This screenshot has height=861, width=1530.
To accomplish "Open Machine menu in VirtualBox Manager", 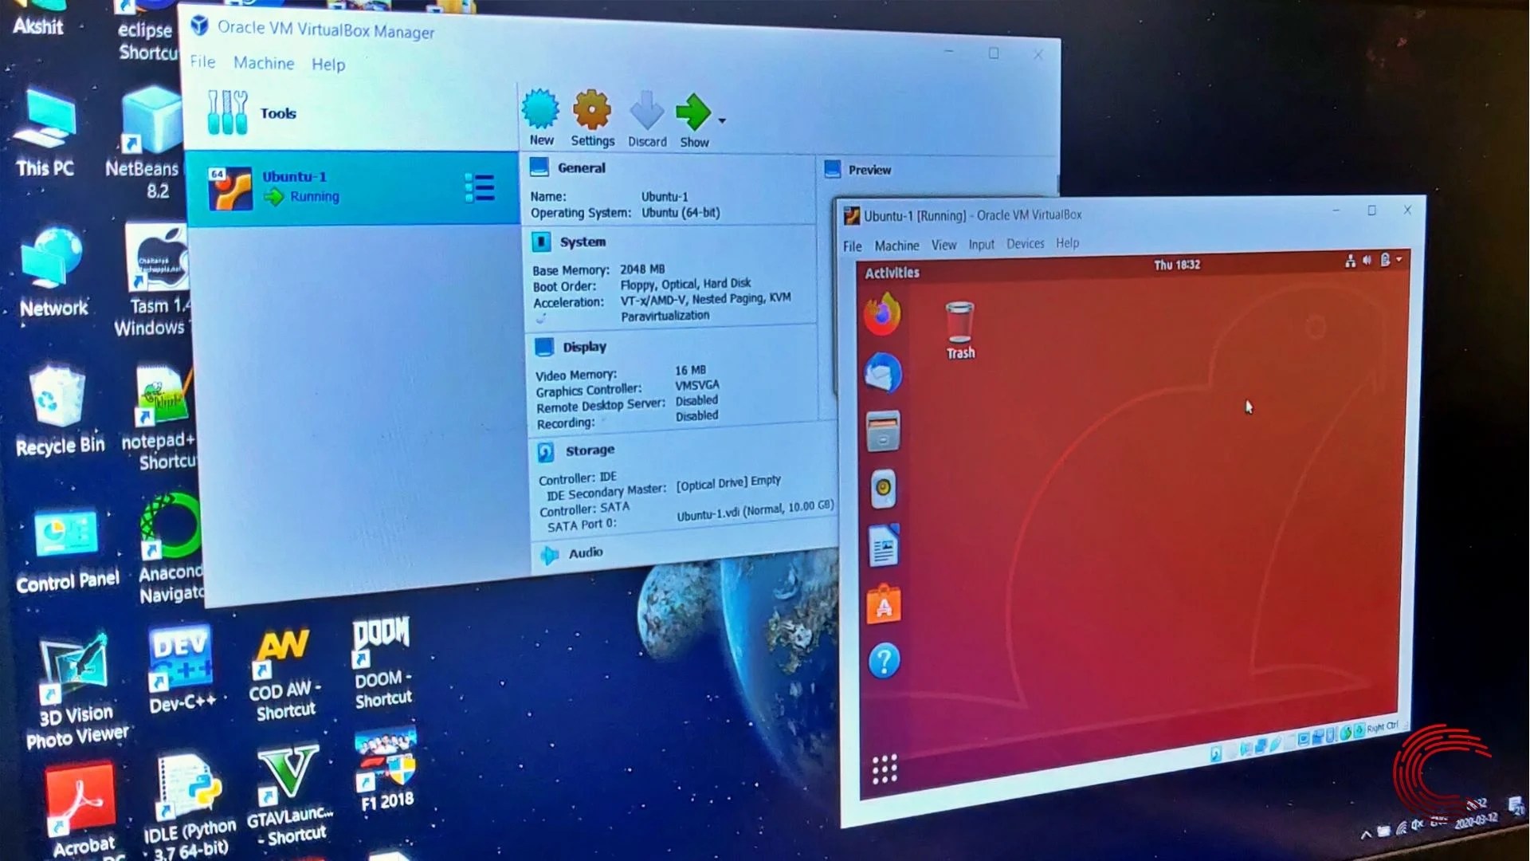I will click(264, 63).
